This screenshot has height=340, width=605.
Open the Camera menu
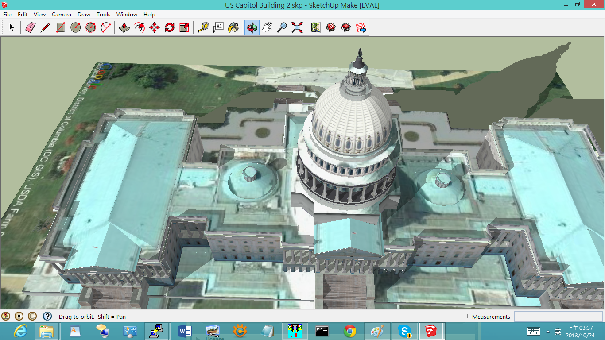(x=62, y=15)
